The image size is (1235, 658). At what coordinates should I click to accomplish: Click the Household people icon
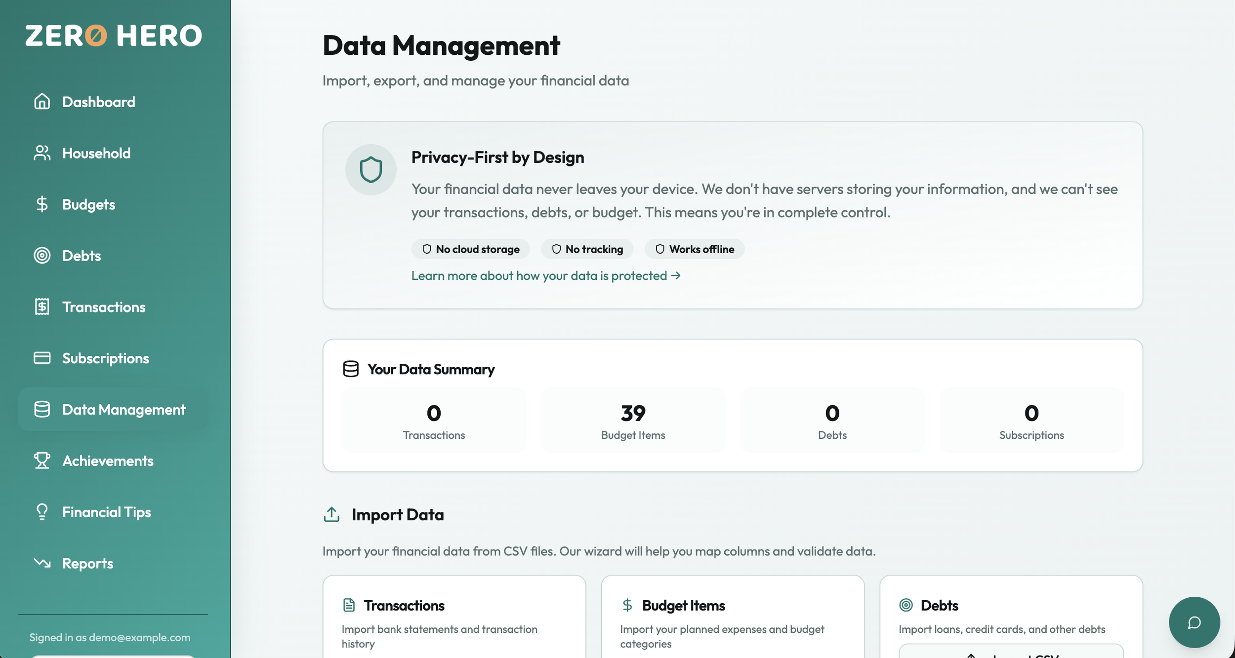click(42, 153)
